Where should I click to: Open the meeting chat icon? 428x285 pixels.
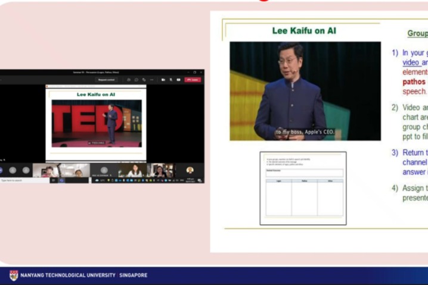[136, 80]
